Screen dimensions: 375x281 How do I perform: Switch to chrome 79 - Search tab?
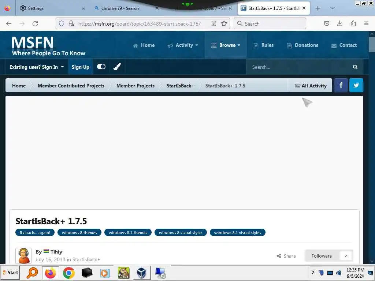(125, 8)
